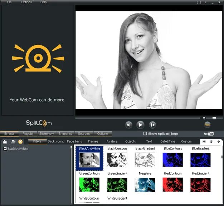The height and width of the screenshot is (206, 224).
Task: Enable Show splitcam logo checkbox
Action: 145,134
